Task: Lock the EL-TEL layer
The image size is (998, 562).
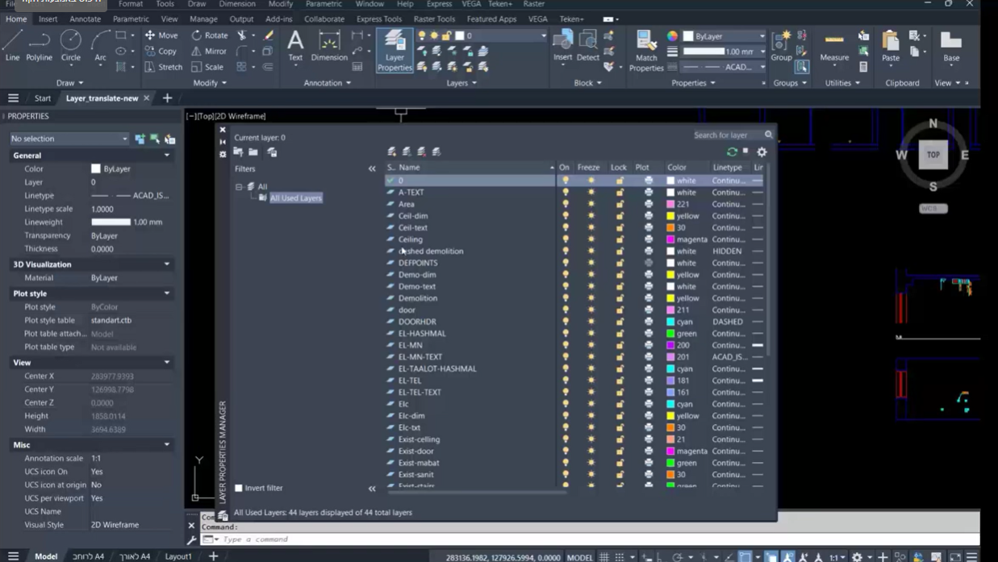Action: click(x=620, y=381)
